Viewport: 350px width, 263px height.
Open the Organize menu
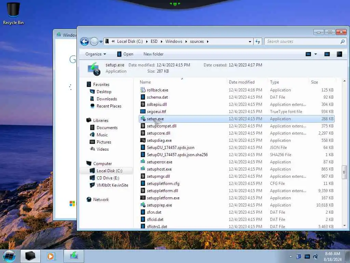coord(96,54)
